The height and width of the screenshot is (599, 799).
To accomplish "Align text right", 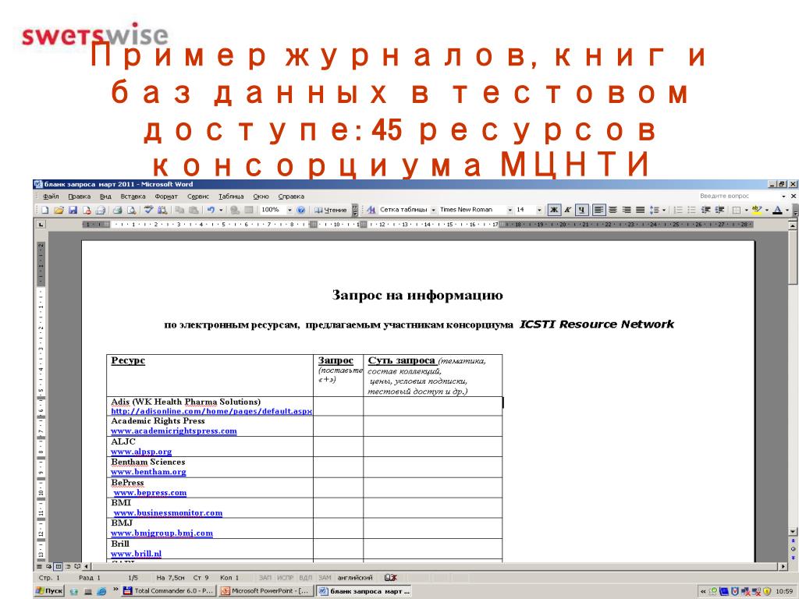I will pyautogui.click(x=627, y=210).
